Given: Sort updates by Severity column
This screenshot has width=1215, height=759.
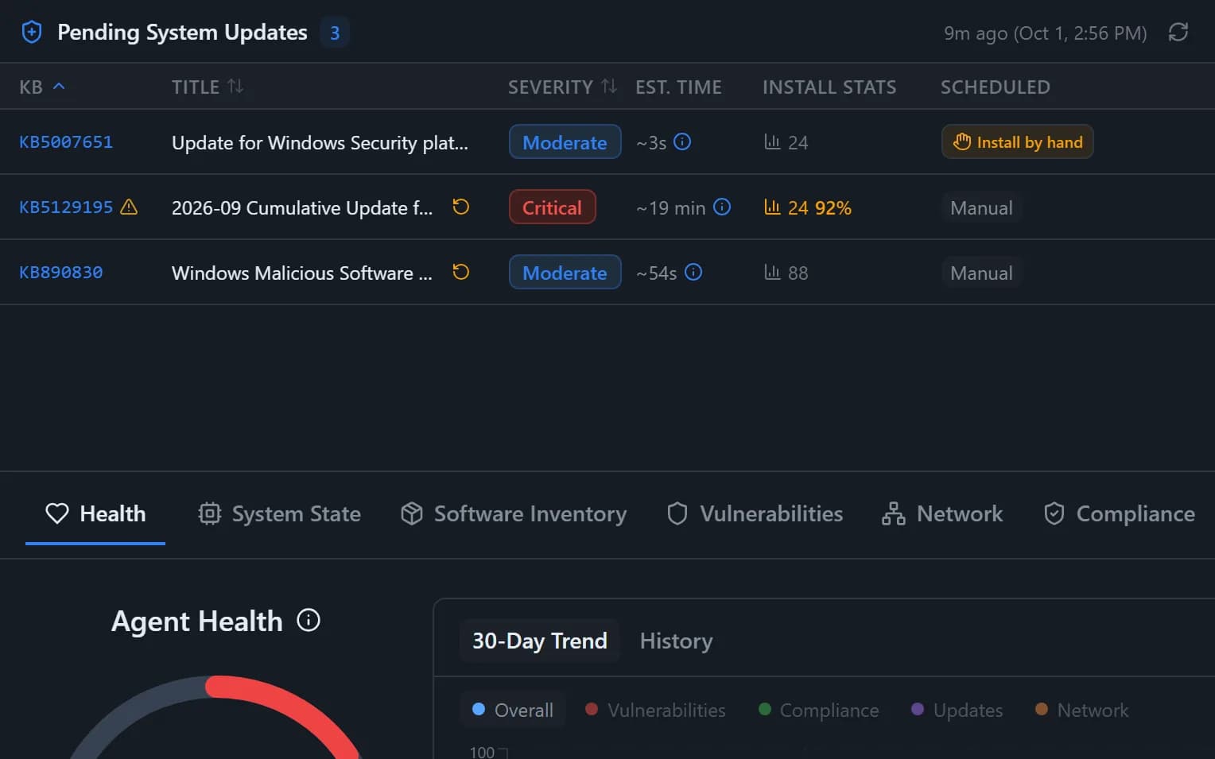Looking at the screenshot, I should pos(609,86).
